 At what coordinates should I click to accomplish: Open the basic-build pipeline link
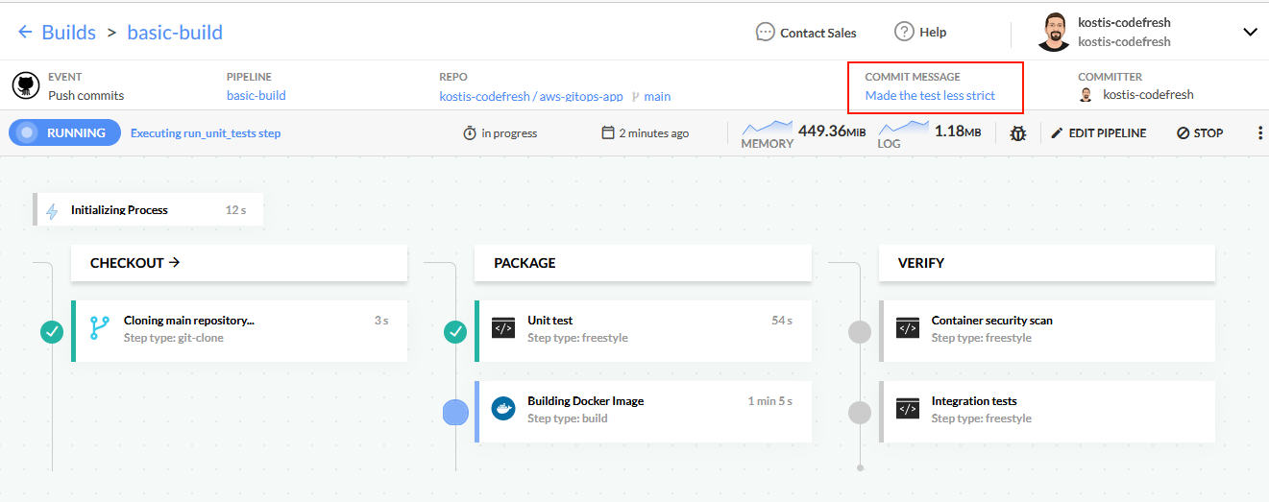(256, 96)
